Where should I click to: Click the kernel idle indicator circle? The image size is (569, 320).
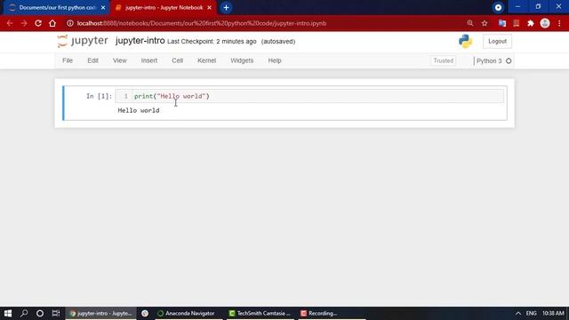pos(509,61)
